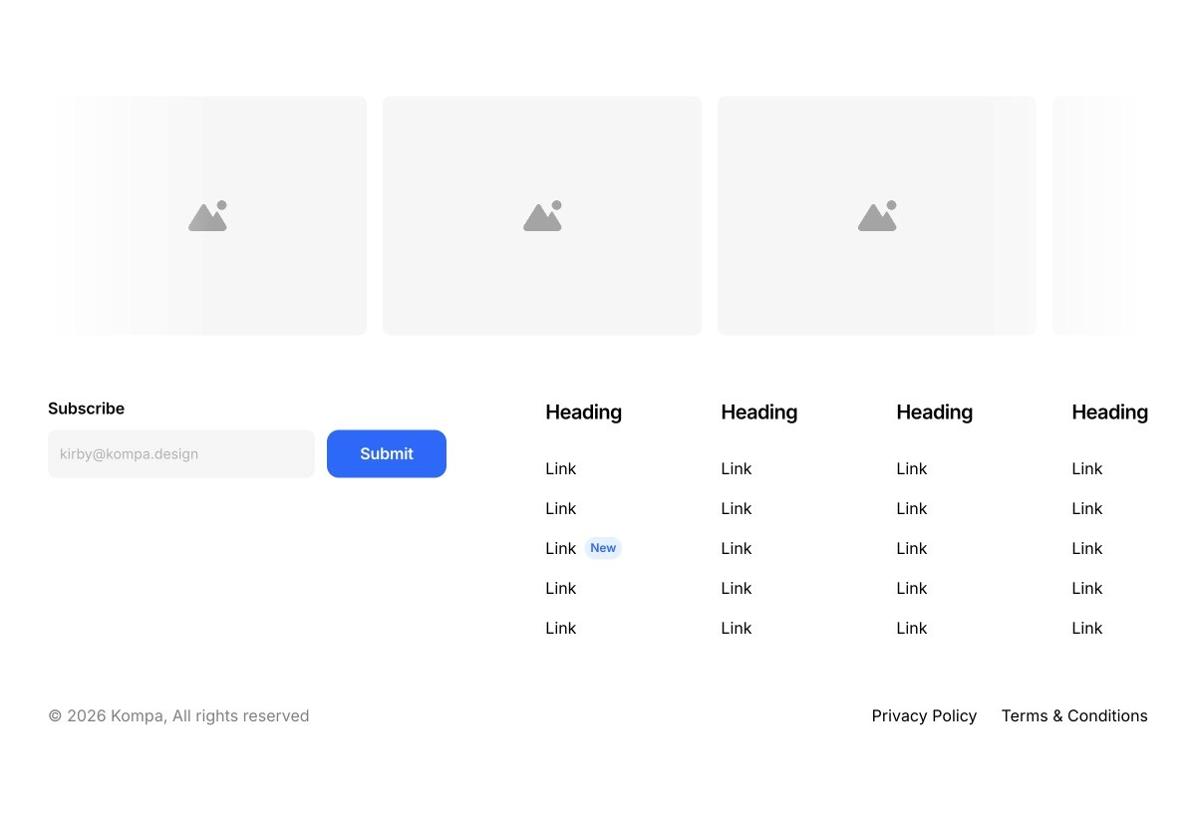Select the faded leftmost image placeholder card

tap(207, 215)
